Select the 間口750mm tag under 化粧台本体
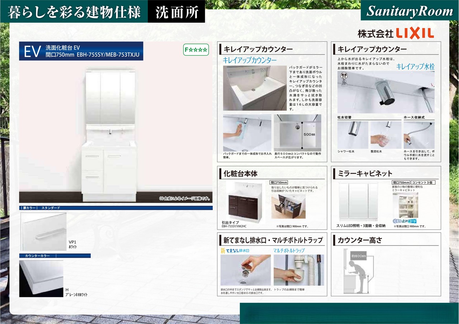Viewport: 459px width, 324px height. pyautogui.click(x=279, y=182)
